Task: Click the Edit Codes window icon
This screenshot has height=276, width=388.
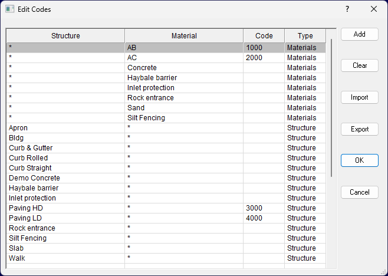Action: 10,9
